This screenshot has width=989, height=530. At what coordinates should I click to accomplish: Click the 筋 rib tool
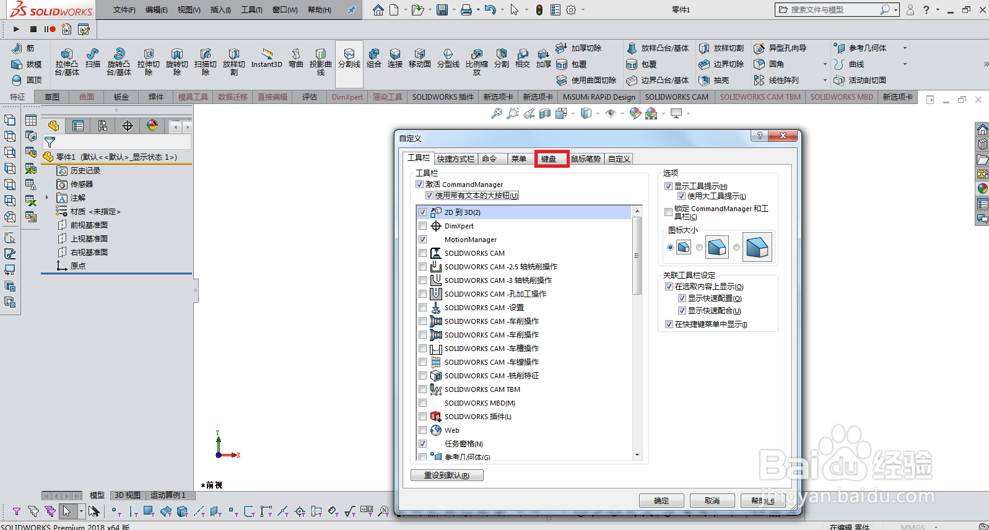click(24, 48)
